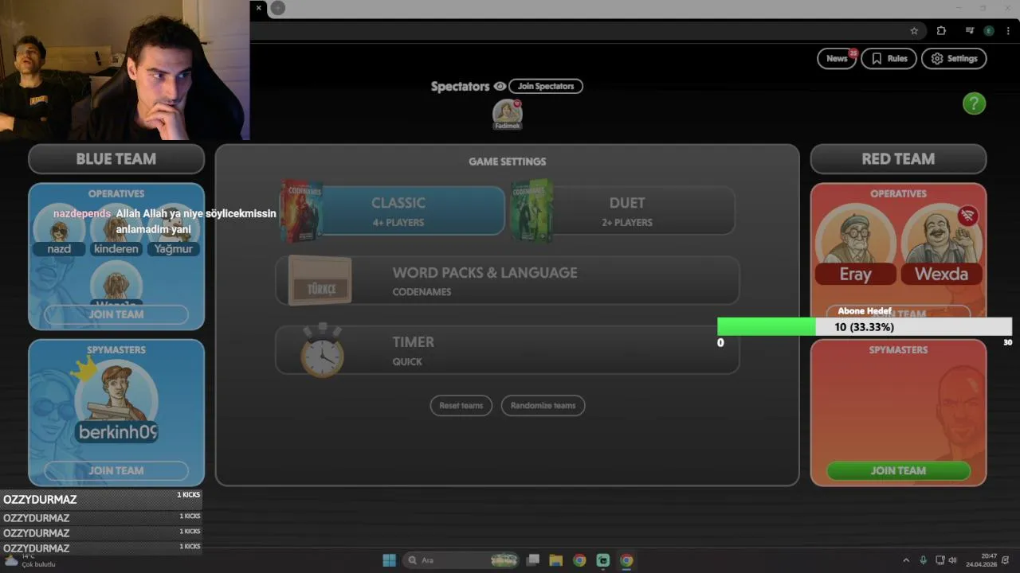The width and height of the screenshot is (1020, 573).
Task: Open the Timer Quick setting
Action: click(x=508, y=350)
